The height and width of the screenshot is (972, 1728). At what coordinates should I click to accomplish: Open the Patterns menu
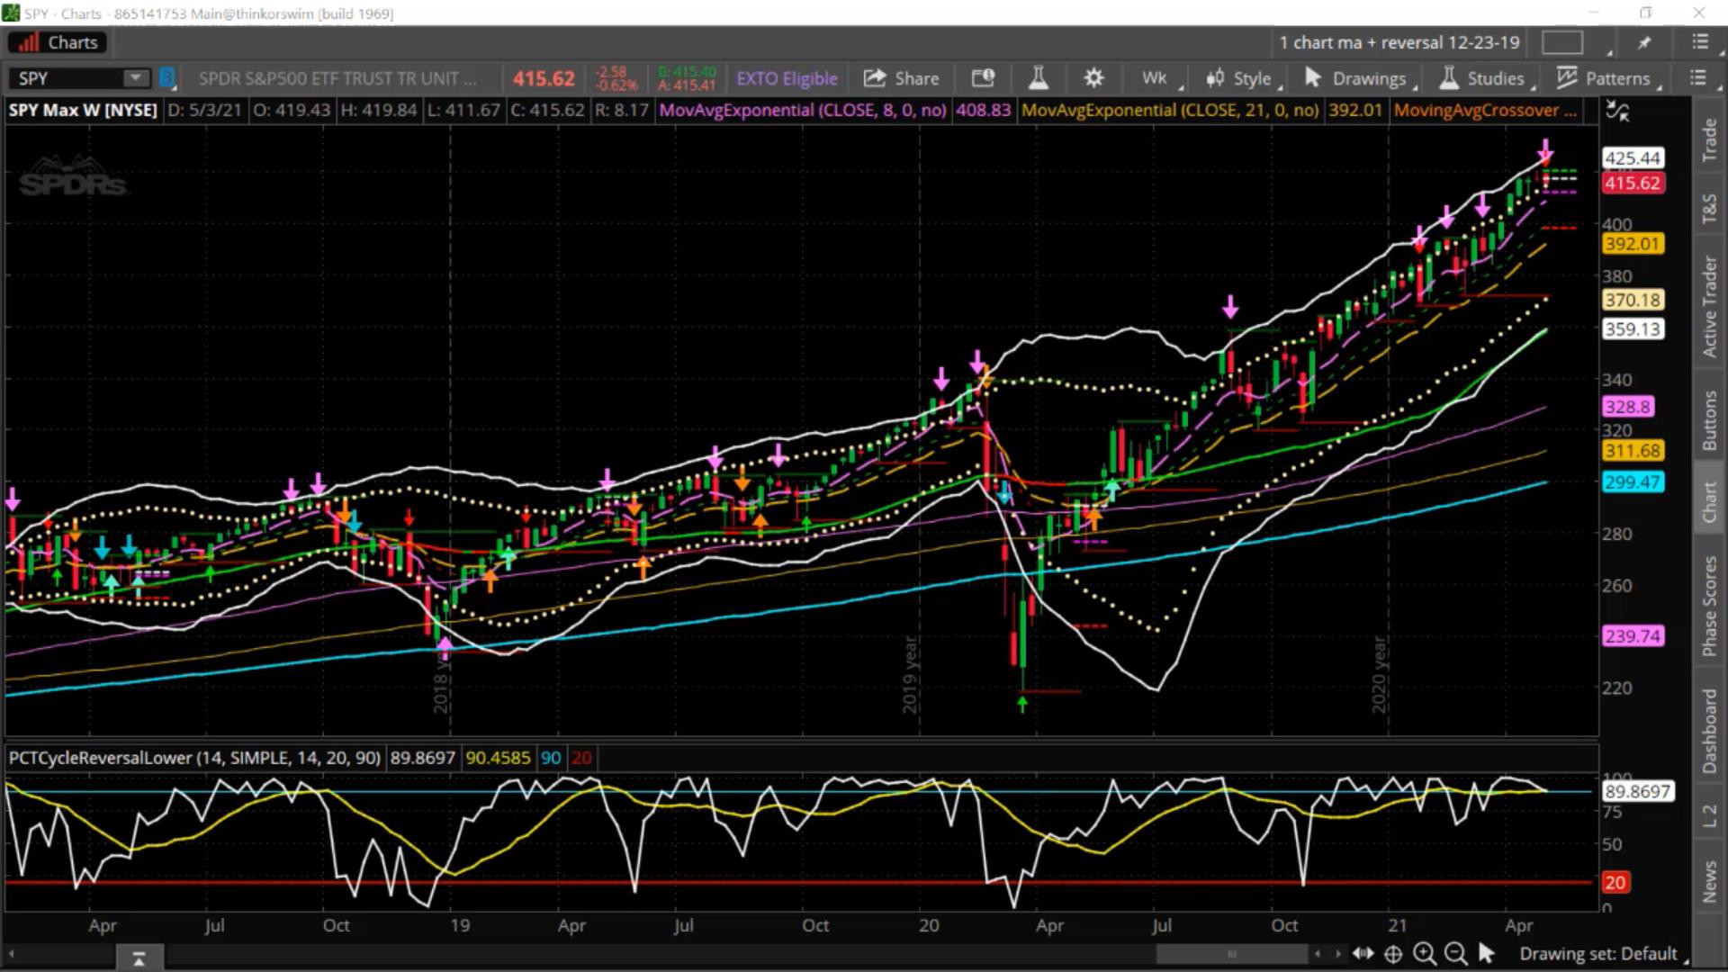tap(1608, 78)
